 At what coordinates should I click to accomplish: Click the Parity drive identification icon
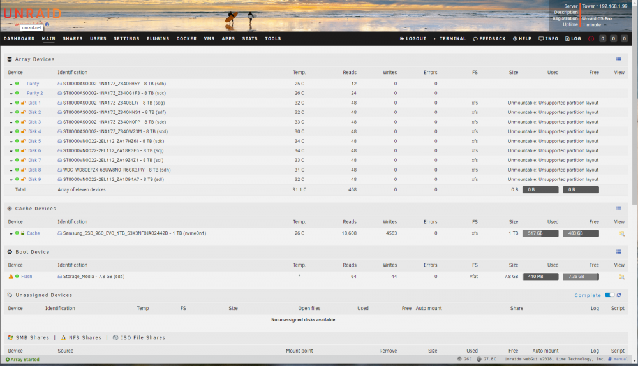[60, 84]
